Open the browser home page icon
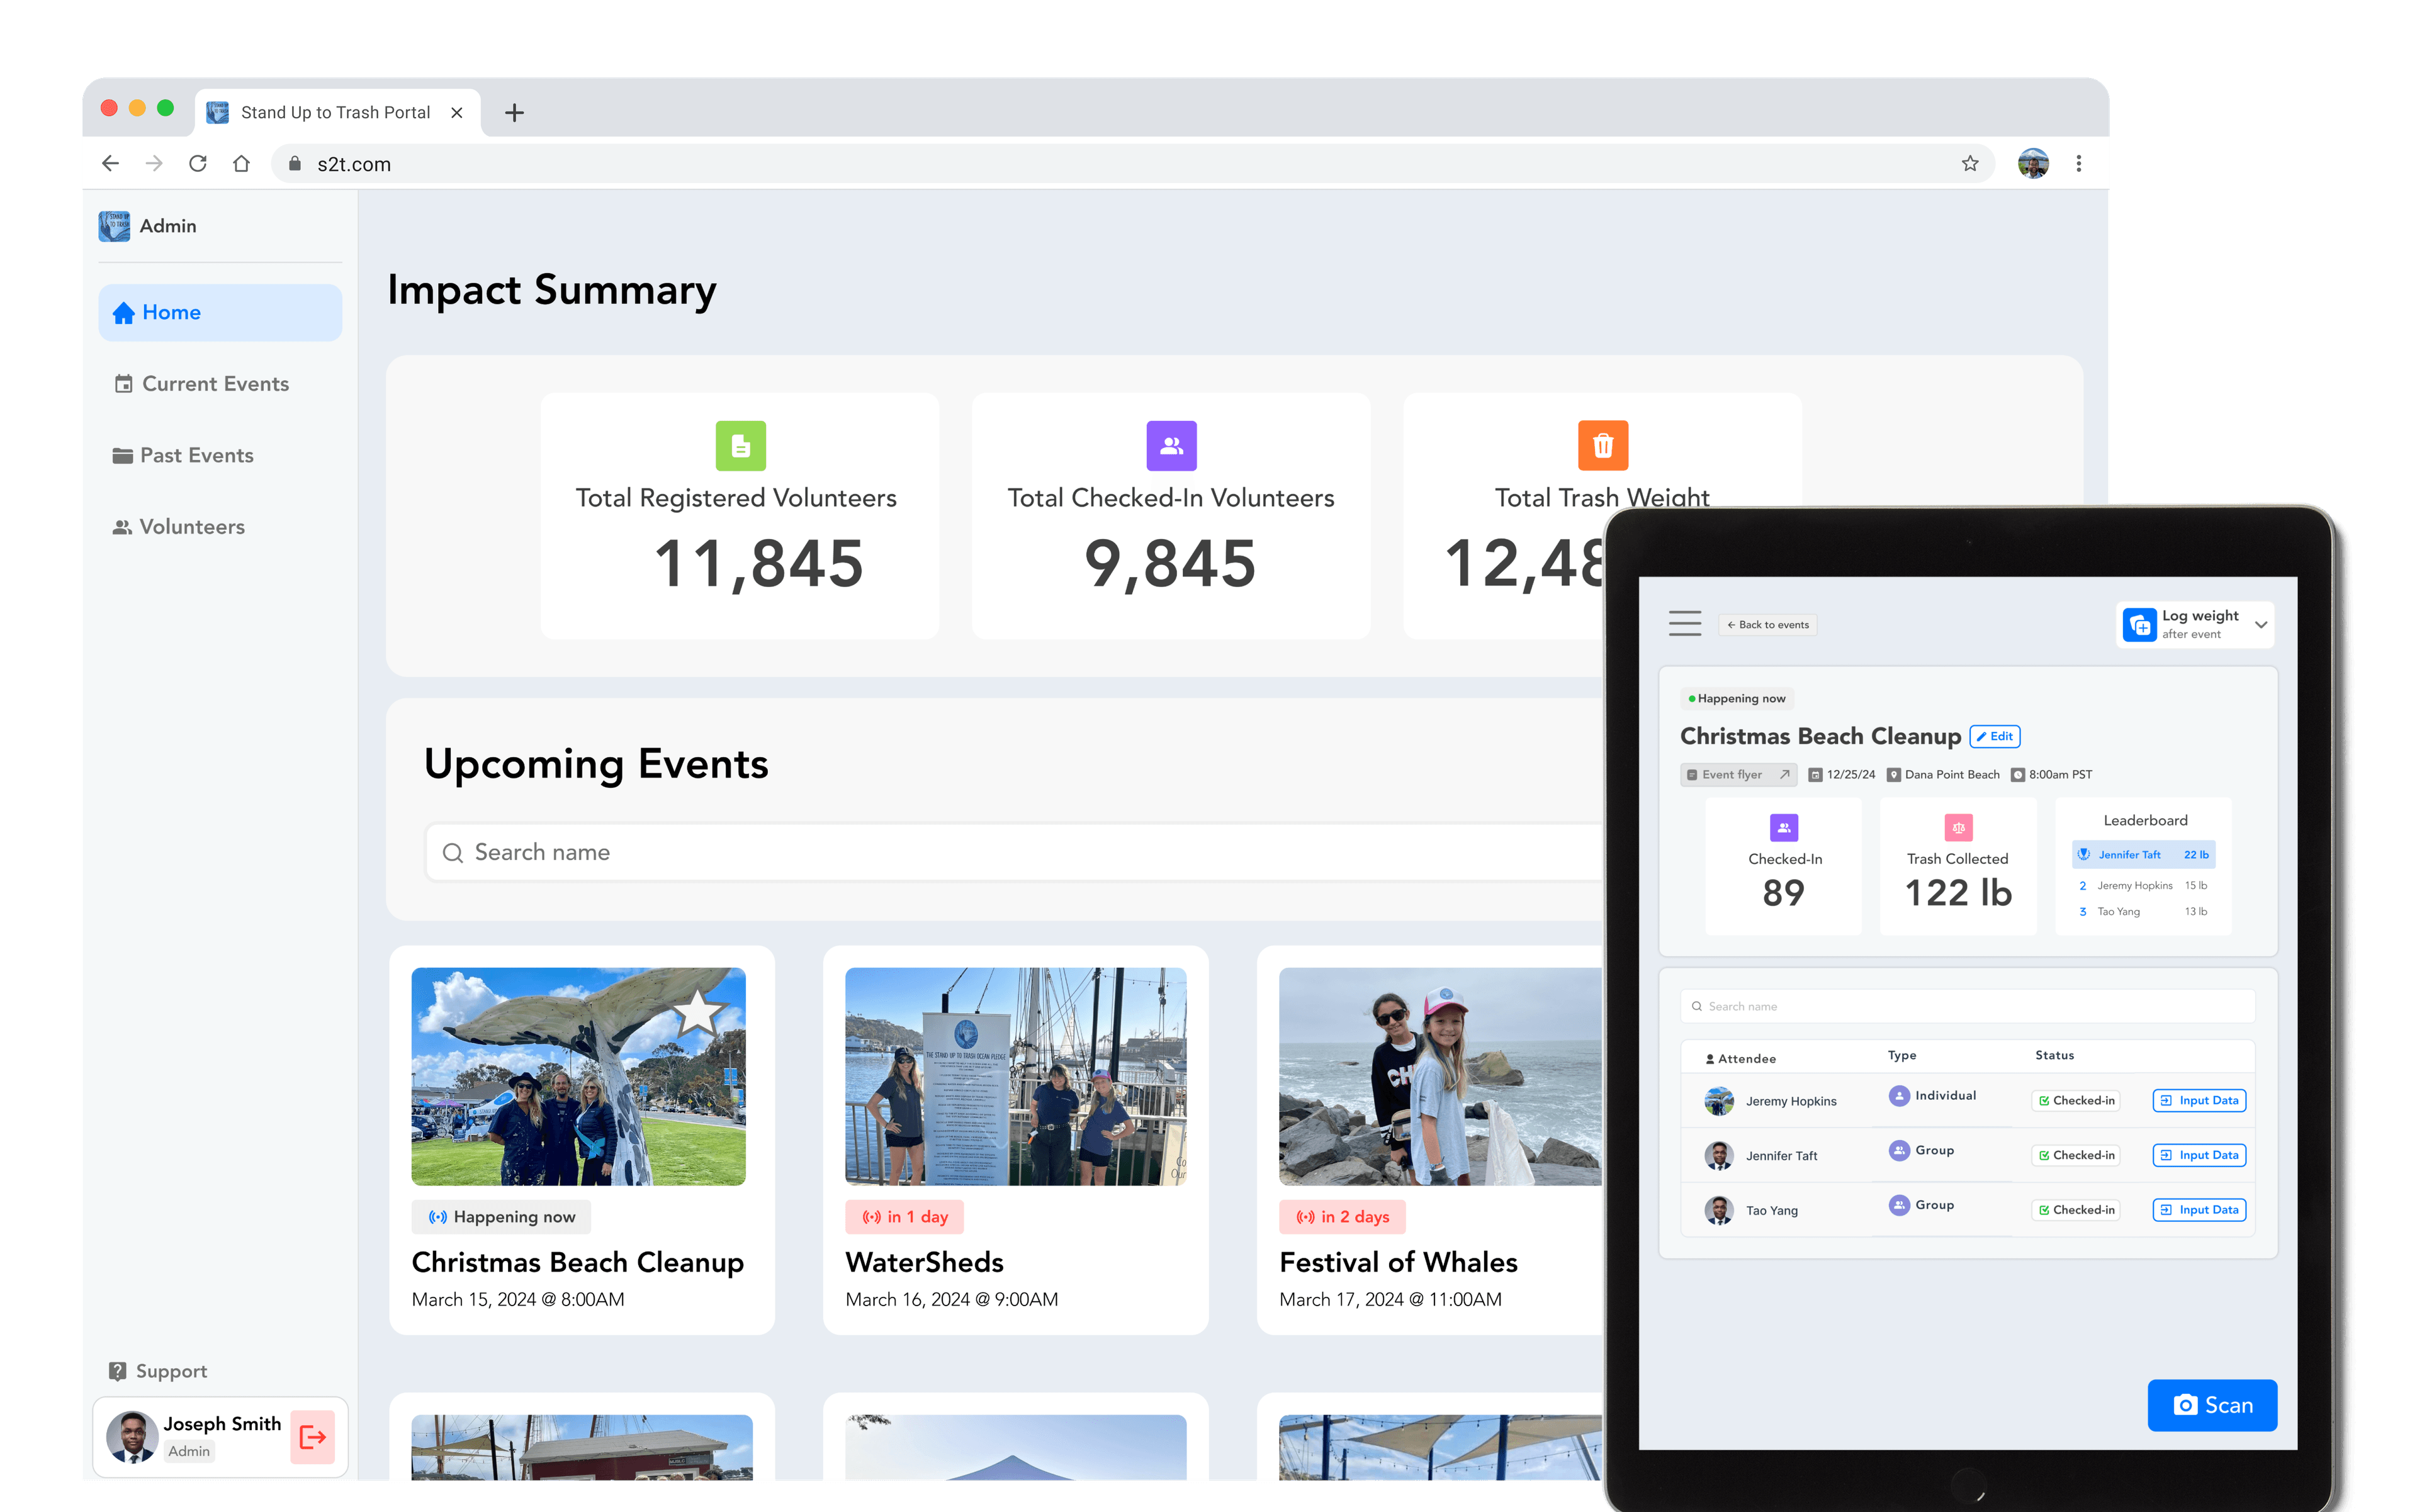 [x=241, y=163]
